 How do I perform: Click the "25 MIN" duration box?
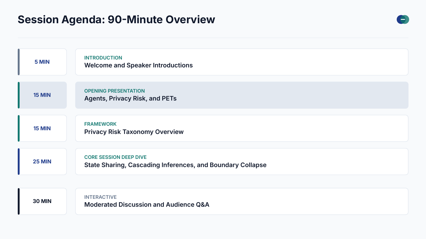pyautogui.click(x=42, y=161)
